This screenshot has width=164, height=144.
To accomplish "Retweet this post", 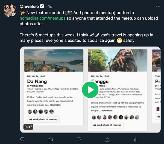I will (51, 139).
